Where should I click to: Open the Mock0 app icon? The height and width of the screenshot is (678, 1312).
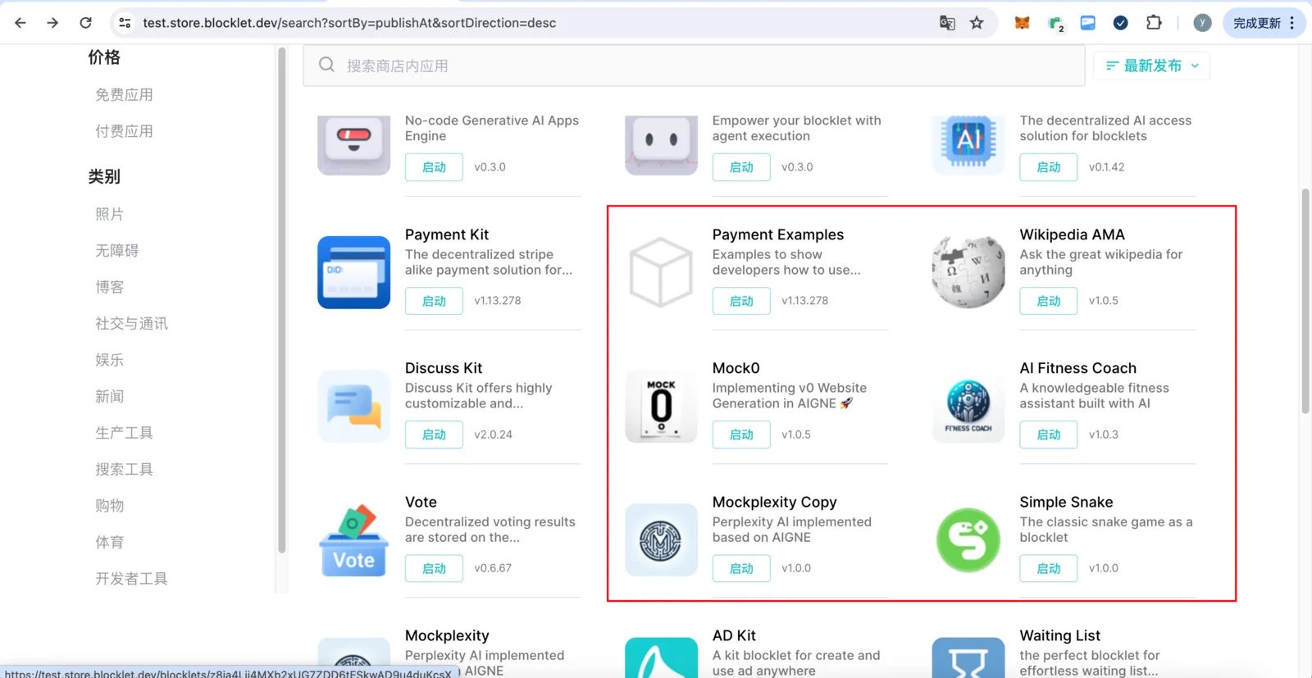(x=661, y=406)
